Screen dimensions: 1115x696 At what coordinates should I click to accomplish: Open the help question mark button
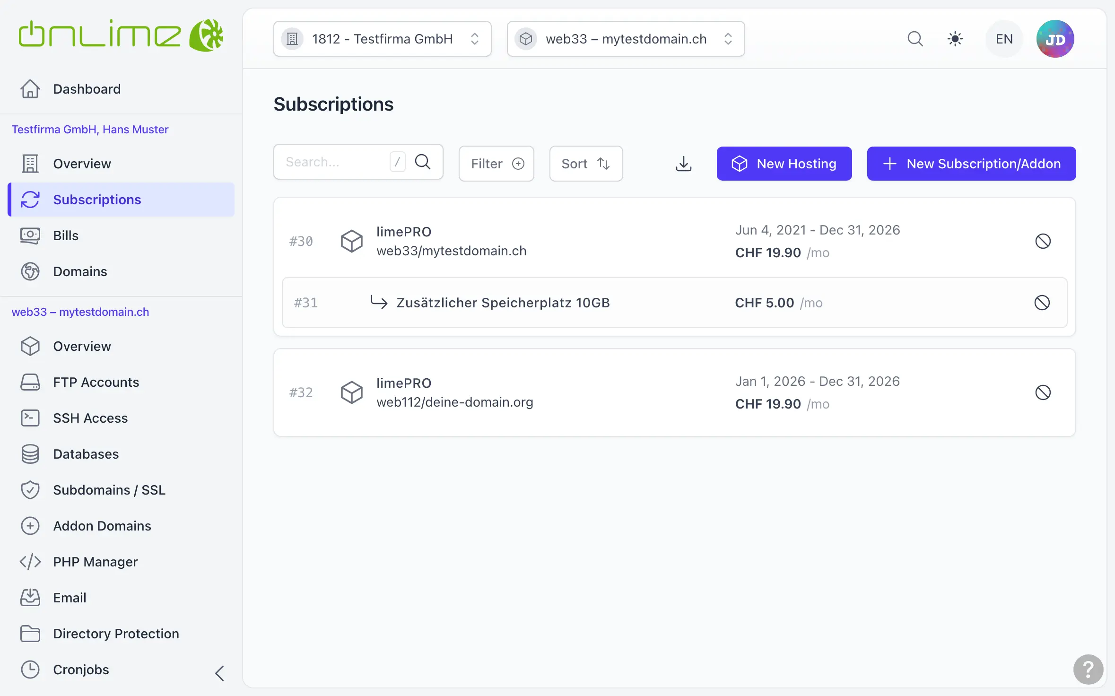pos(1088,669)
